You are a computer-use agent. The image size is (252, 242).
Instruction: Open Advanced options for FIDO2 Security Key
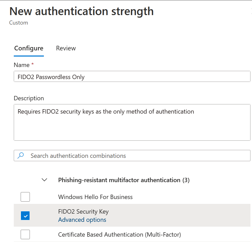pos(82,220)
